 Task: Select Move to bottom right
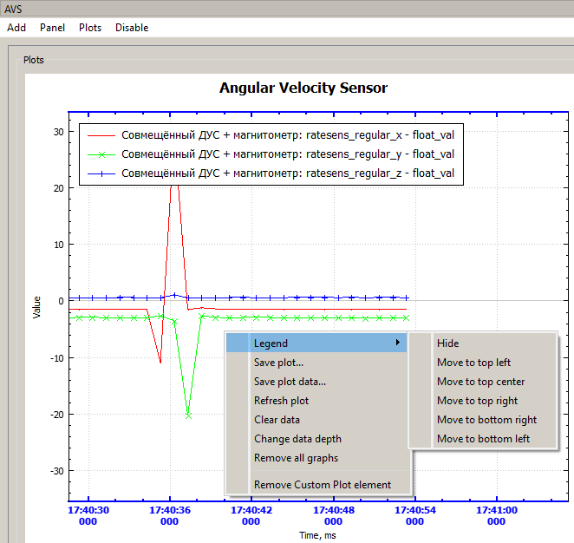(x=486, y=420)
